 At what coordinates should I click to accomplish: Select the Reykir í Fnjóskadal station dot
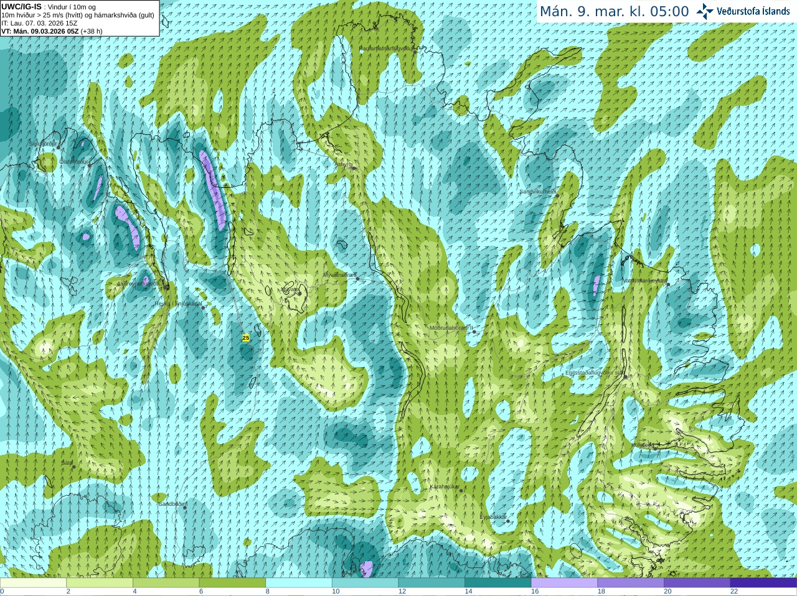tap(203, 308)
